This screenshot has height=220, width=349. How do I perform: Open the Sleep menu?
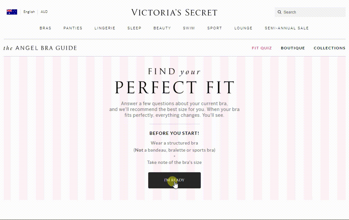coord(134,28)
